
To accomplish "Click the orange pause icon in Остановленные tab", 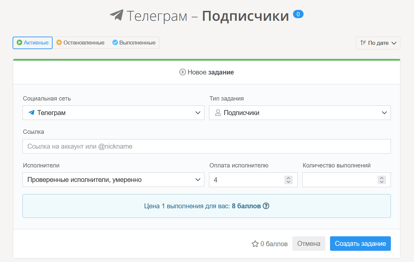I will pyautogui.click(x=59, y=43).
